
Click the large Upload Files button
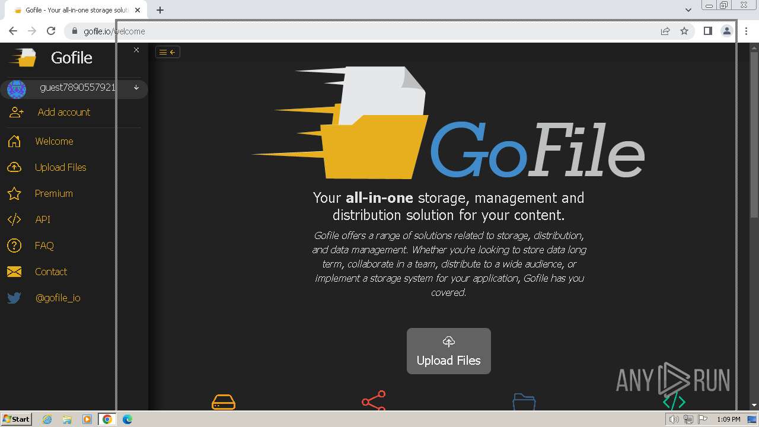point(449,351)
